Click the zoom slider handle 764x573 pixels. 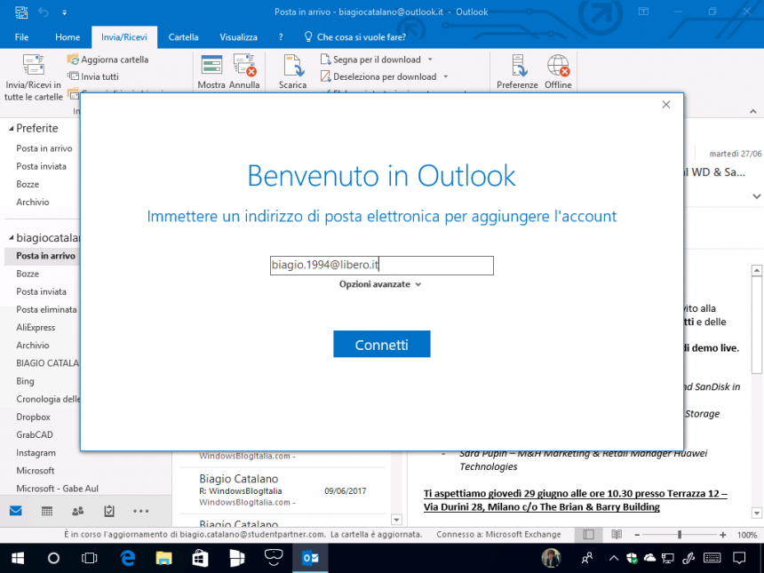point(680,535)
